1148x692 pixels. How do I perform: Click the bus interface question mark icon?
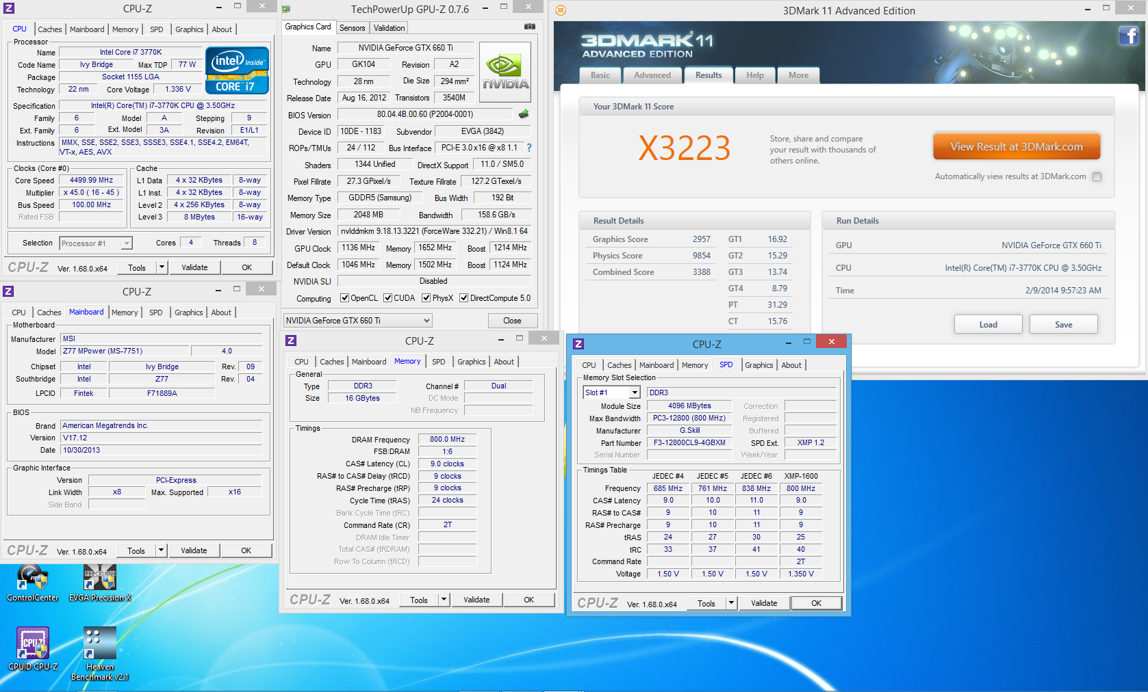(x=528, y=148)
